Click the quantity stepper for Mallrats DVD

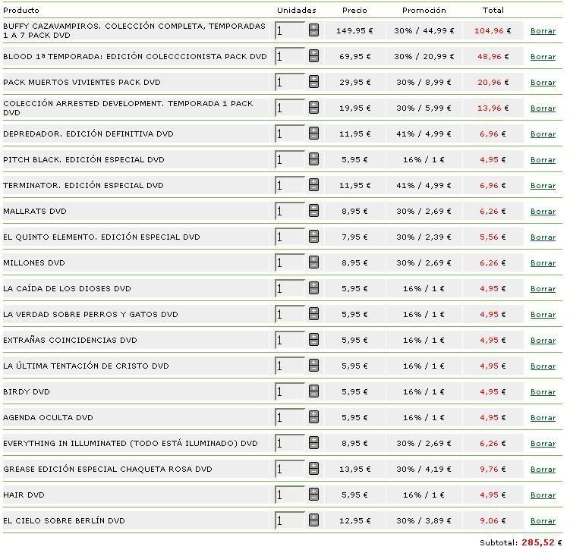(313, 211)
